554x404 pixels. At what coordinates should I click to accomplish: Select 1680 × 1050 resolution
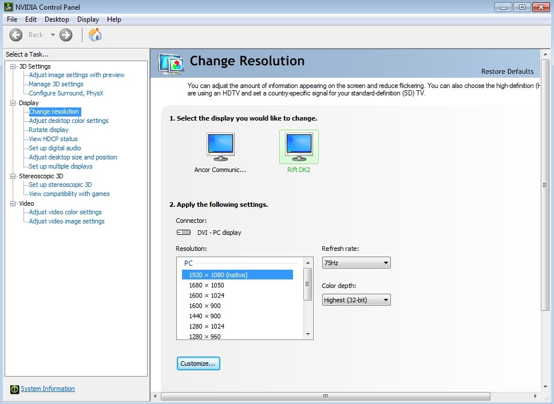click(207, 285)
